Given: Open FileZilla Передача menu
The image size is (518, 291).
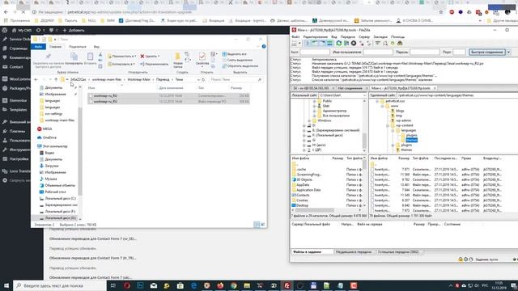Looking at the screenshot, I should tap(347, 37).
